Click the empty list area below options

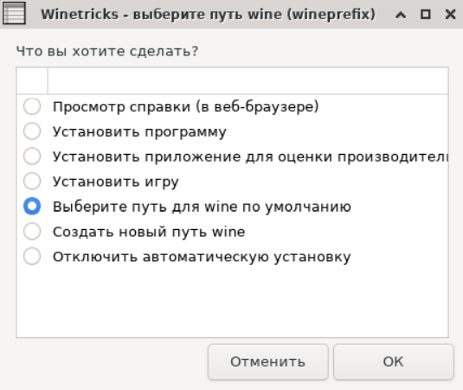233,303
